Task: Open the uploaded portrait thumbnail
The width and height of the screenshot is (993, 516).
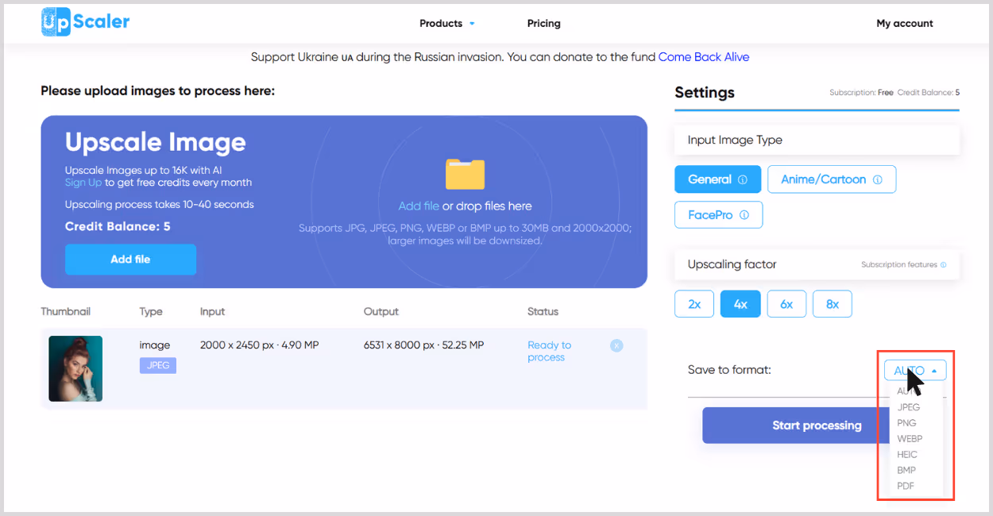Action: (x=75, y=368)
